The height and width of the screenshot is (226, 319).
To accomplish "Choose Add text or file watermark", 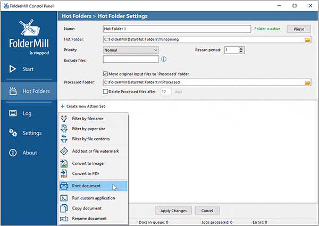I will (x=93, y=151).
